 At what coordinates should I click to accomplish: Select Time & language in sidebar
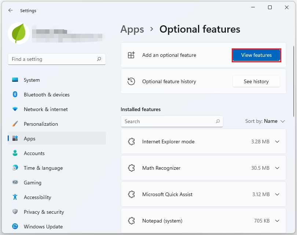coord(43,168)
